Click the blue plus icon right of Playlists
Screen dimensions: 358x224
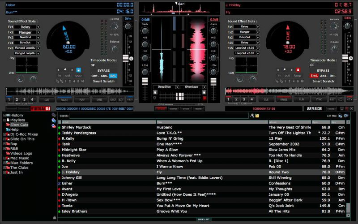coord(54,121)
